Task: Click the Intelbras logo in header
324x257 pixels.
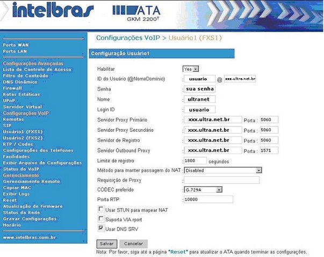Action: 53,10
